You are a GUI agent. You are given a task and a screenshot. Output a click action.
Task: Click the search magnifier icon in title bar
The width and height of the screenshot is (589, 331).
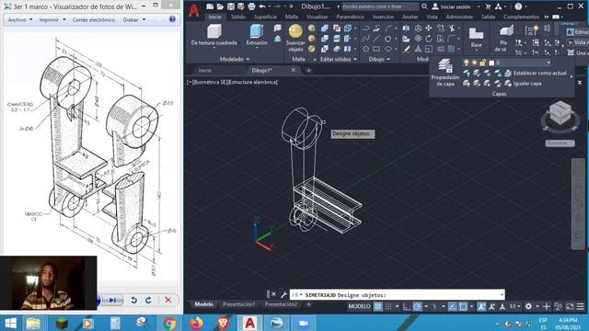(424, 6)
